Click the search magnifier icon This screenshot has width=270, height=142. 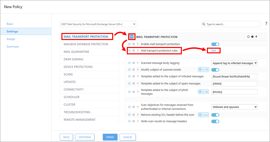click(x=204, y=24)
